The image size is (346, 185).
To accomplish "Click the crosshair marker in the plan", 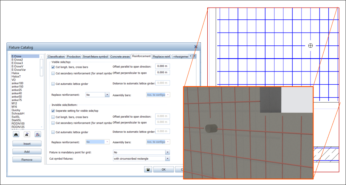I will click(x=310, y=45).
